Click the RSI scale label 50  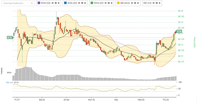click(180, 89)
